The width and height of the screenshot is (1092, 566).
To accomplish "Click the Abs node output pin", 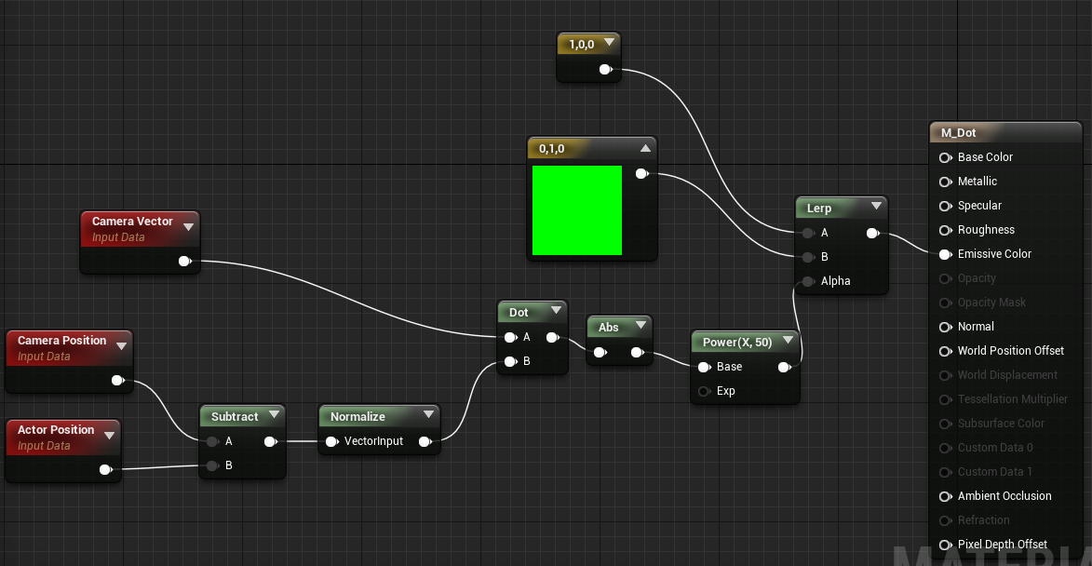I will (x=637, y=353).
